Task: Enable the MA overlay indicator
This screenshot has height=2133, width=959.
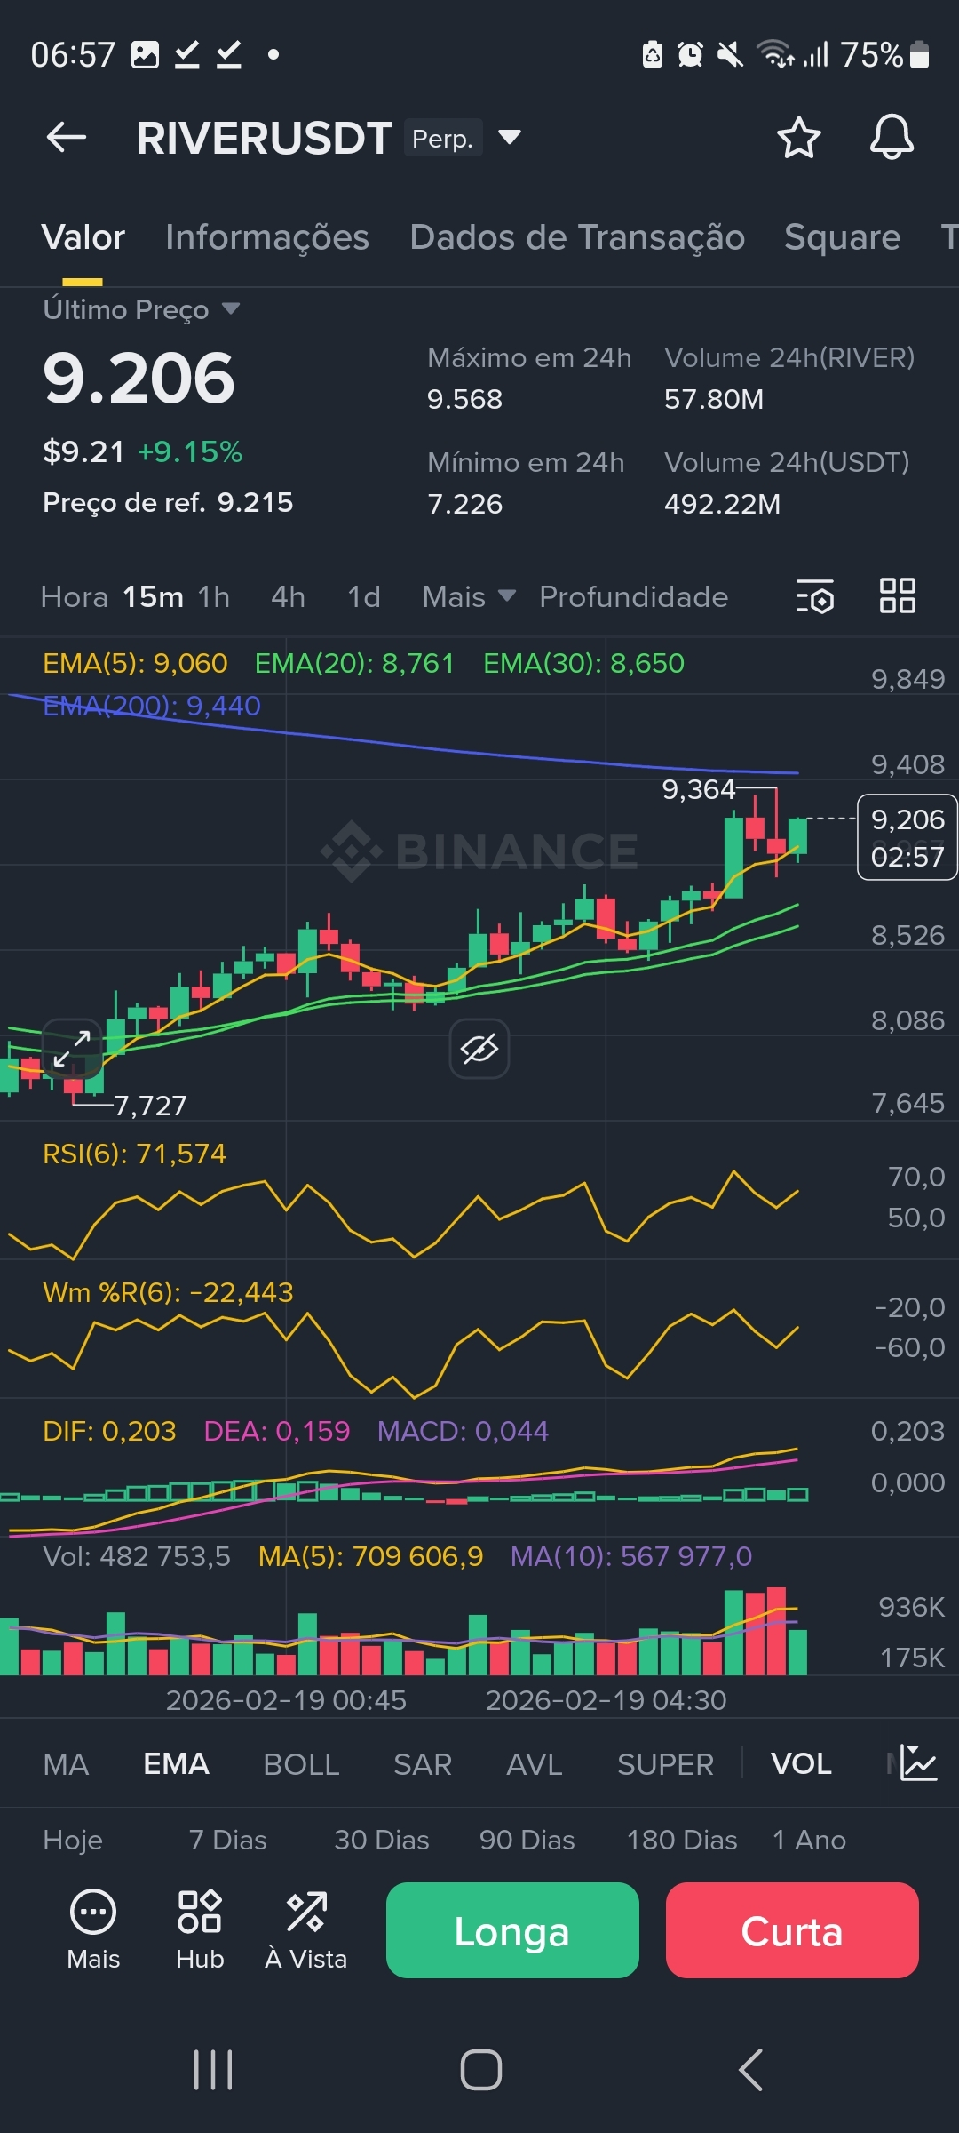Action: click(66, 1764)
